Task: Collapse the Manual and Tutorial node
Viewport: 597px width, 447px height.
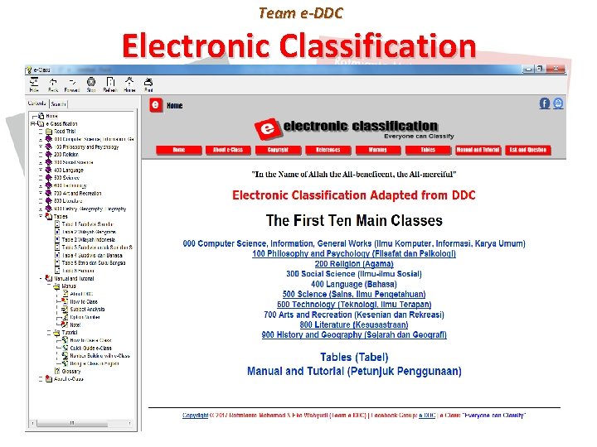Action: pos(41,278)
